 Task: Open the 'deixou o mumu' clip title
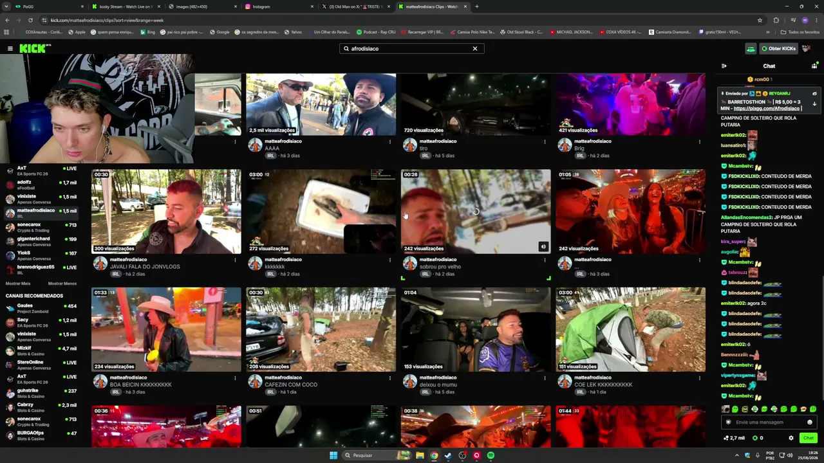click(x=440, y=385)
